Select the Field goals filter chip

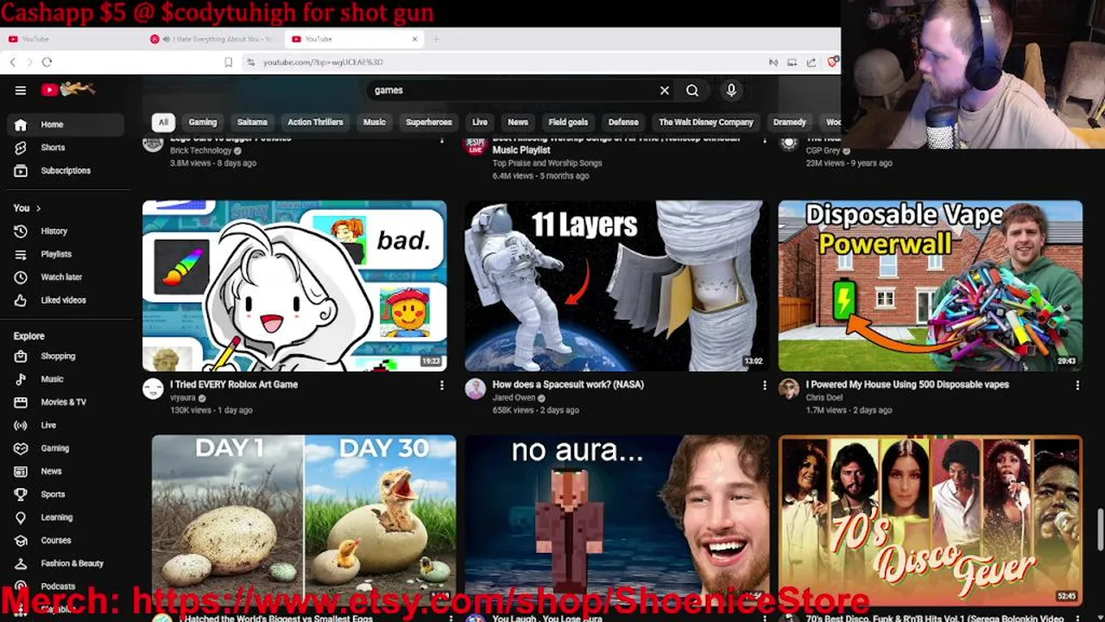coord(568,123)
